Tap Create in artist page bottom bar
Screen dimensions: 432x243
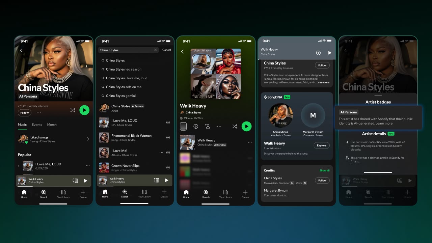tap(83, 194)
